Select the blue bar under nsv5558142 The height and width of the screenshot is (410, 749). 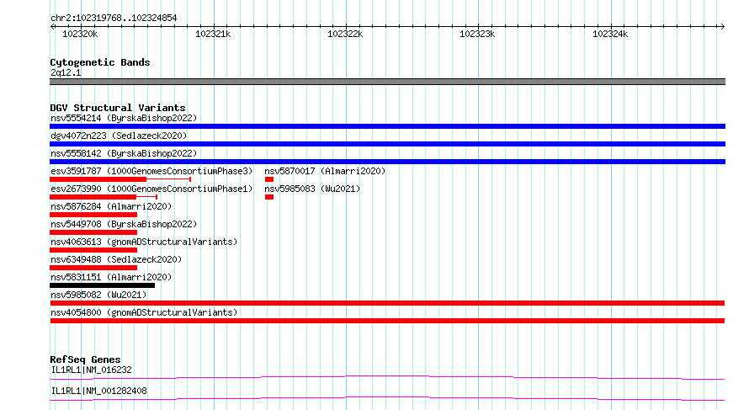387,162
